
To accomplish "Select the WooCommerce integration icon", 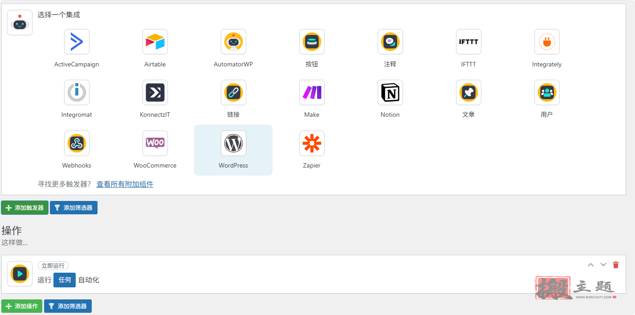I will (x=155, y=143).
